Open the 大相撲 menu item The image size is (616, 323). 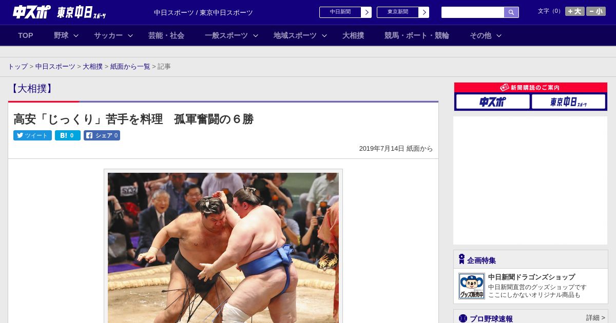click(x=353, y=35)
